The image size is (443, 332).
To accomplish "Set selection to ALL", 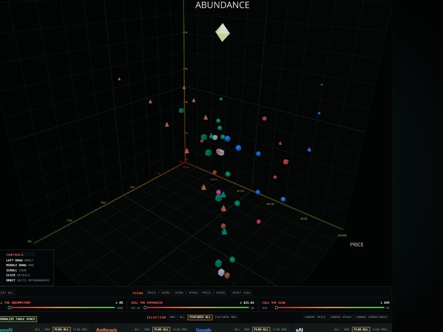I will pyautogui.click(x=182, y=317).
